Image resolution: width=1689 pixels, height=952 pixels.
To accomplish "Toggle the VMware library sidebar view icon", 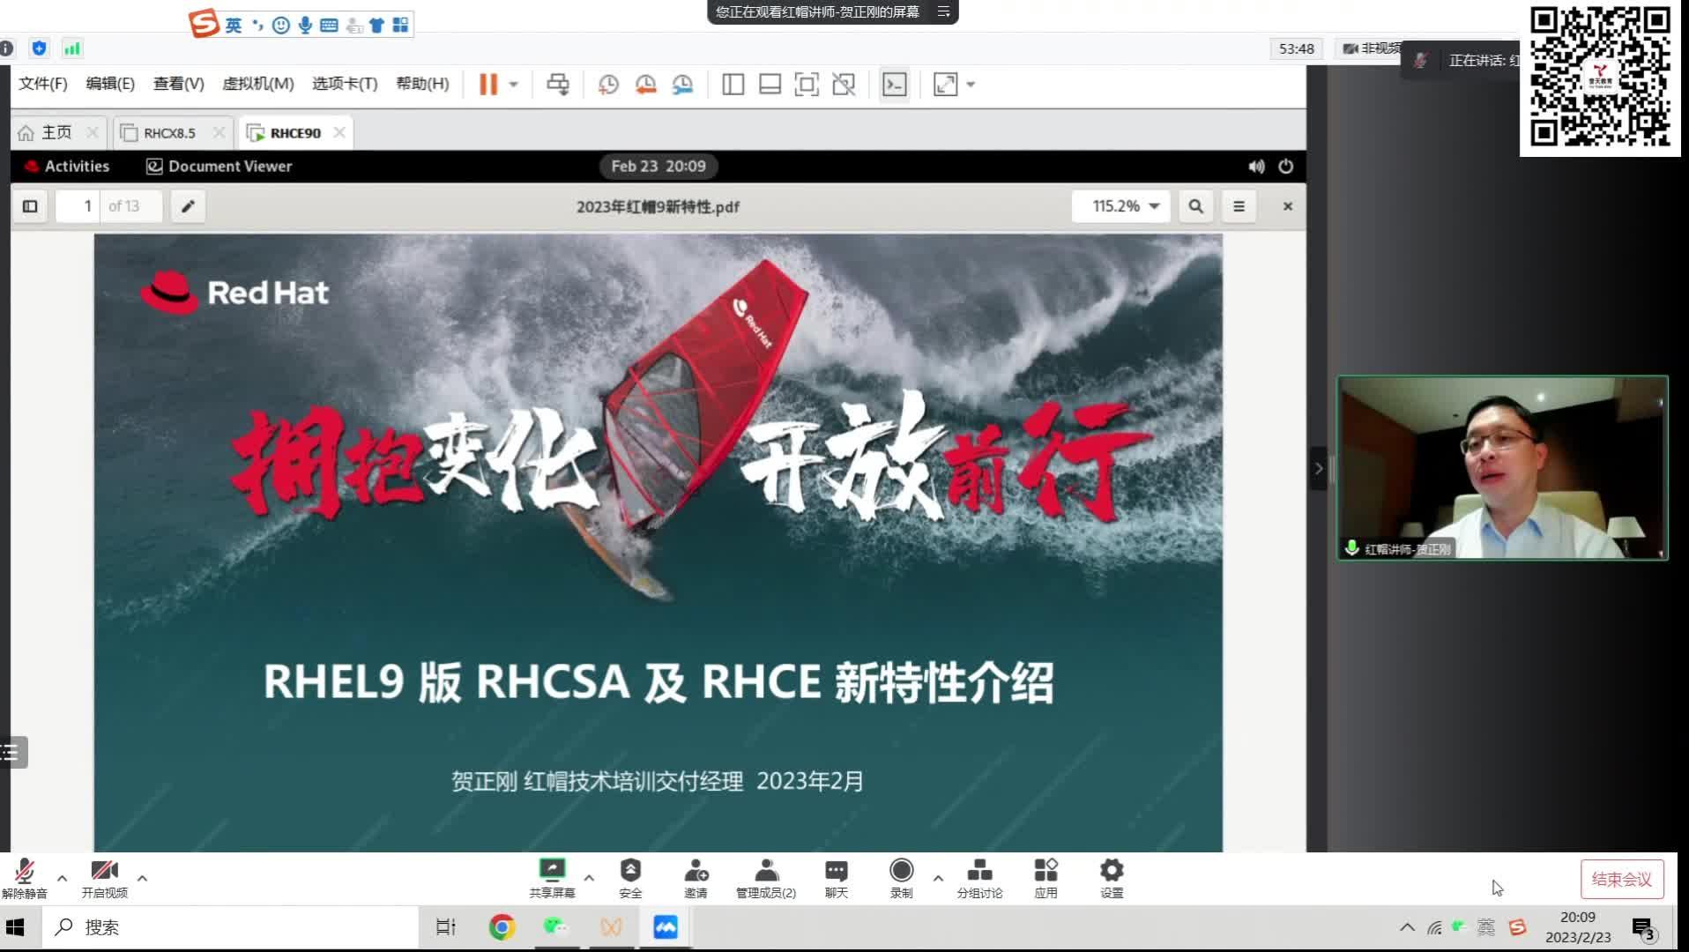I will (x=733, y=85).
